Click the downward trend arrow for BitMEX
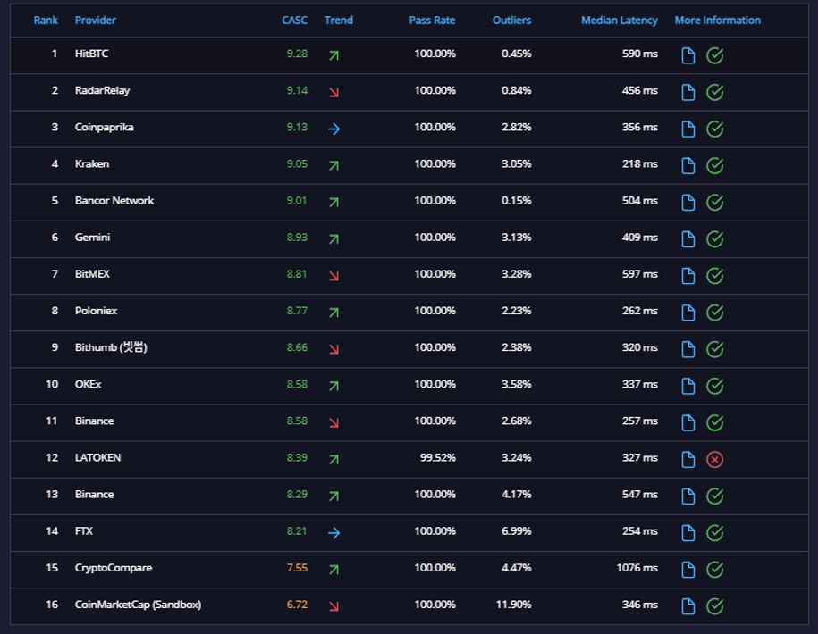The height and width of the screenshot is (634, 819). pos(334,276)
